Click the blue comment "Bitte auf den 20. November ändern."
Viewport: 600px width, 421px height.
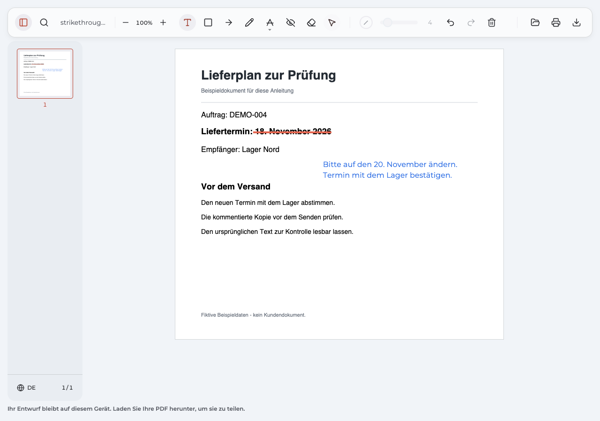[x=390, y=165]
